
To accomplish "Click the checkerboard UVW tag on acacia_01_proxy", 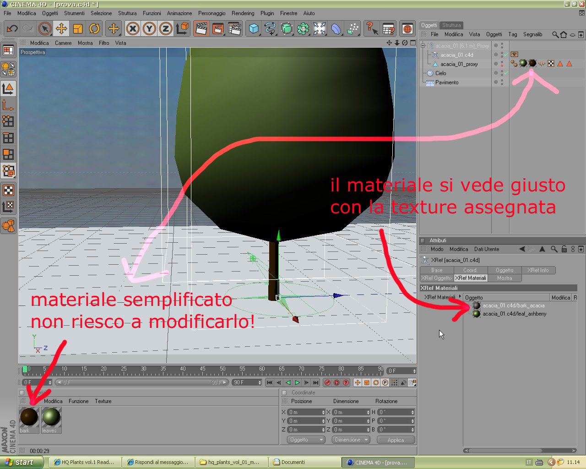I will click(551, 64).
